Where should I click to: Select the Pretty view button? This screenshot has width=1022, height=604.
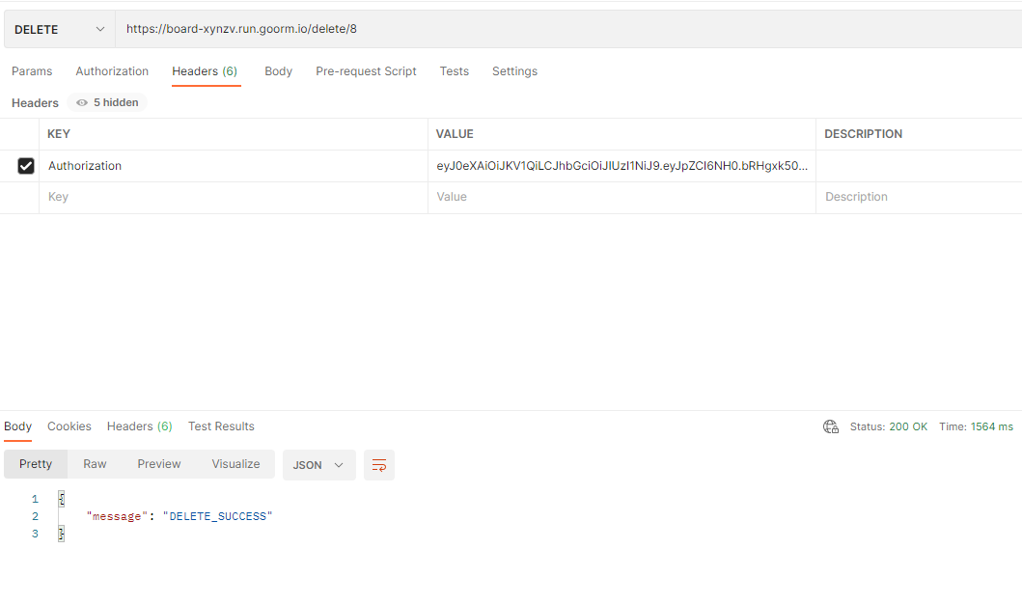[36, 464]
